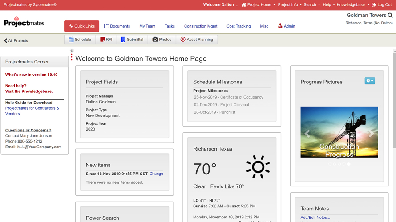
Task: Open the red three-dot page menu
Action: click(72, 57)
